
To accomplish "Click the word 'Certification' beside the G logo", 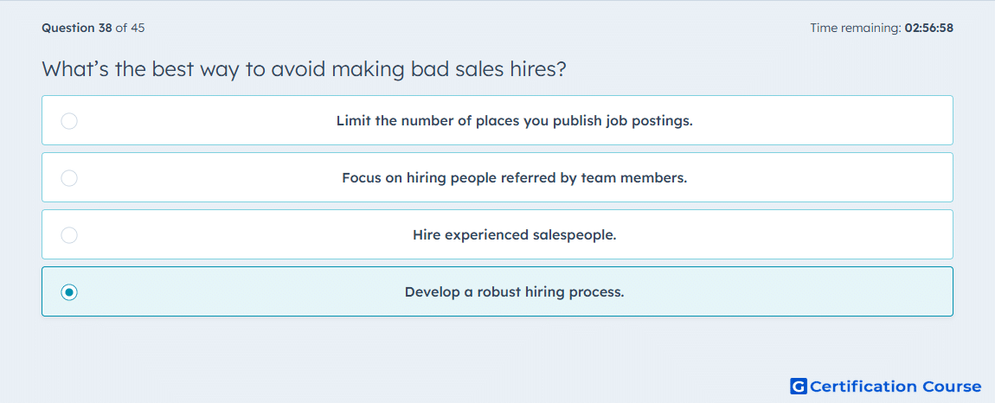I will (863, 387).
